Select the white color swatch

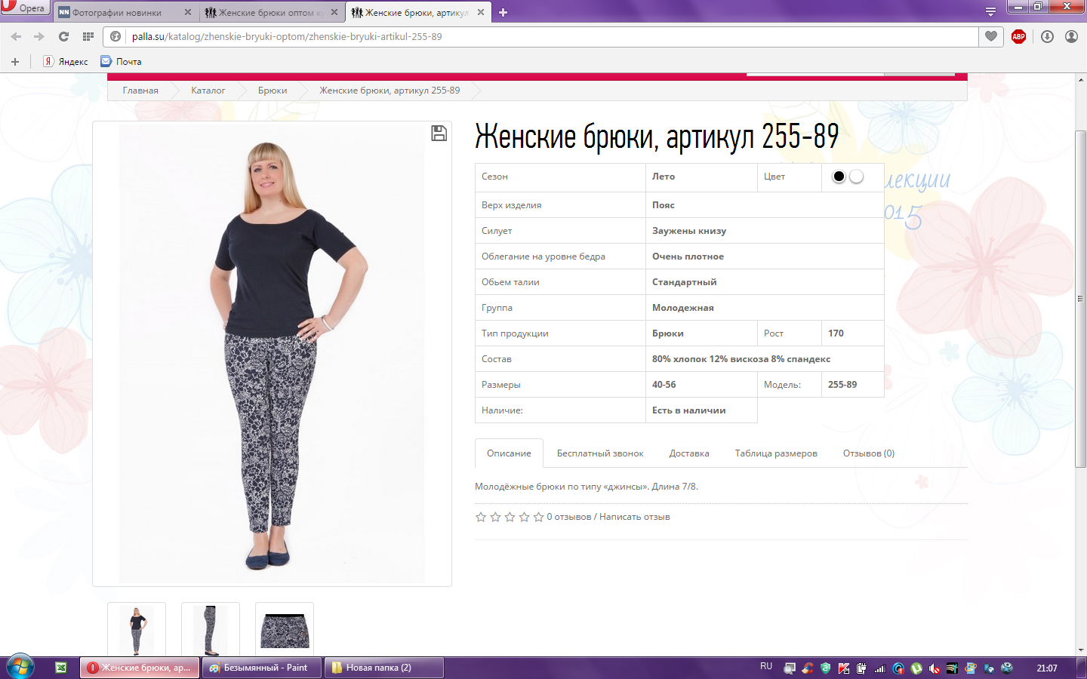tap(856, 177)
